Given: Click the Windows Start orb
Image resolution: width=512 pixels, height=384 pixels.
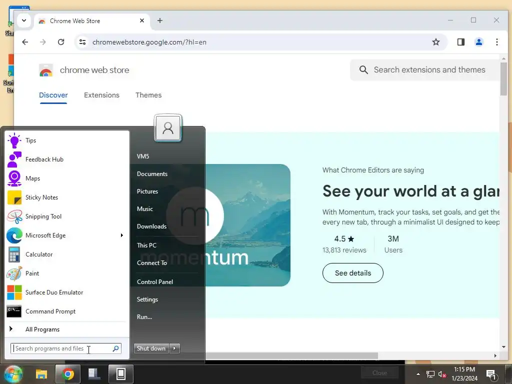Looking at the screenshot, I should (x=12, y=373).
